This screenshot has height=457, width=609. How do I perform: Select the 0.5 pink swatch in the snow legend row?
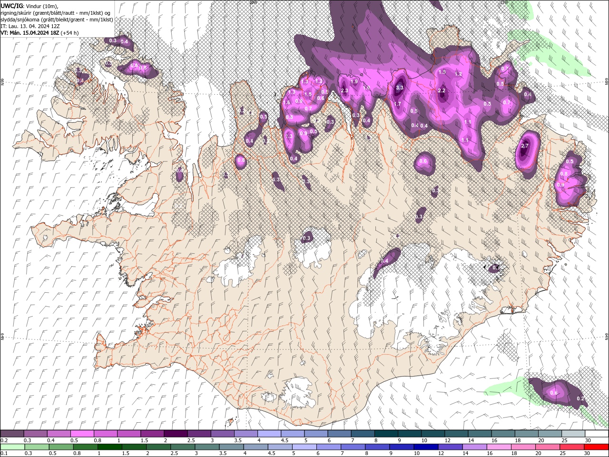point(82,434)
